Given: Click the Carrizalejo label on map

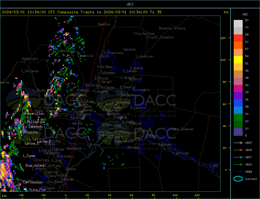Looking at the screenshot, I should [33, 182].
